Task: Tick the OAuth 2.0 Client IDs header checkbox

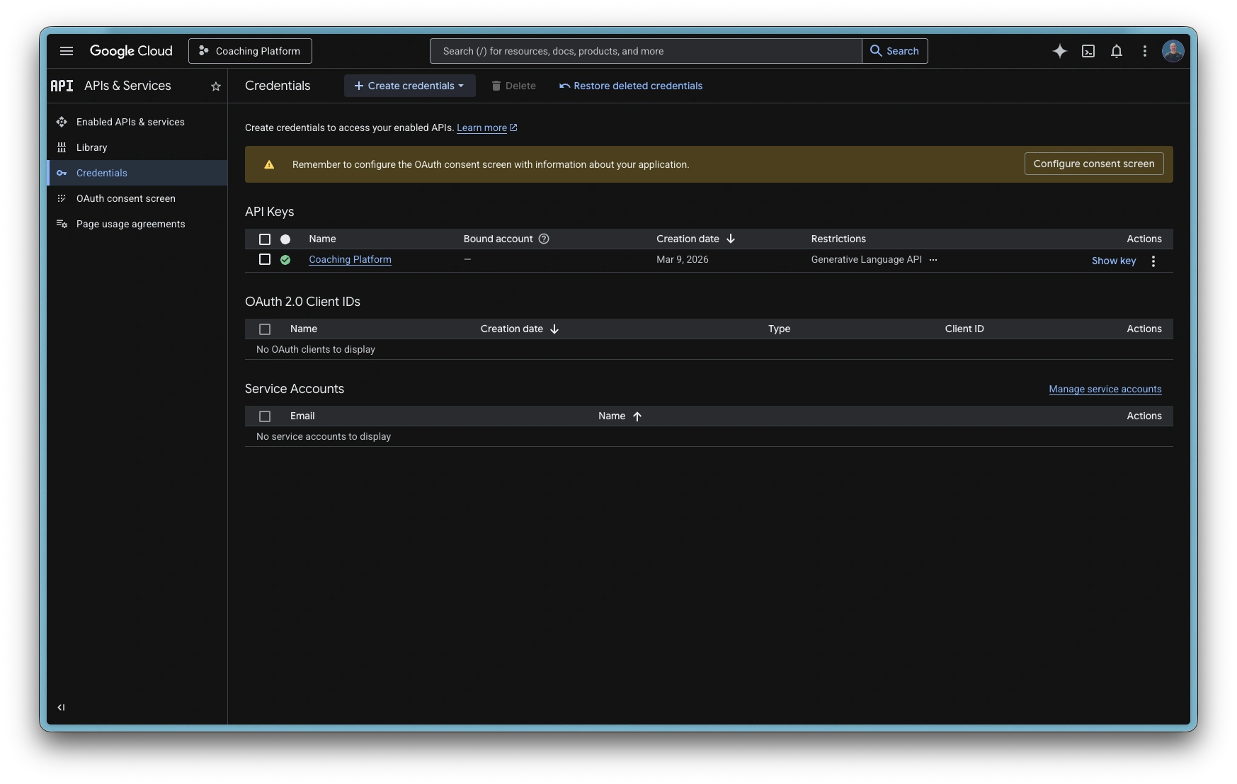Action: click(x=265, y=329)
